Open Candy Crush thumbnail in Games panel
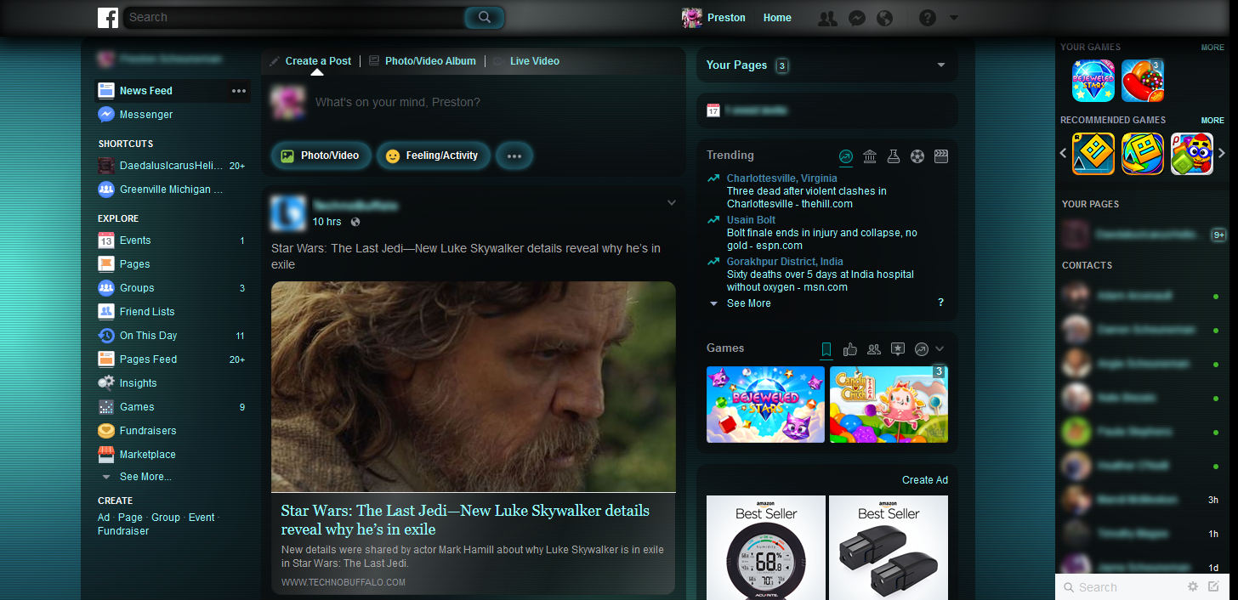 coord(889,405)
